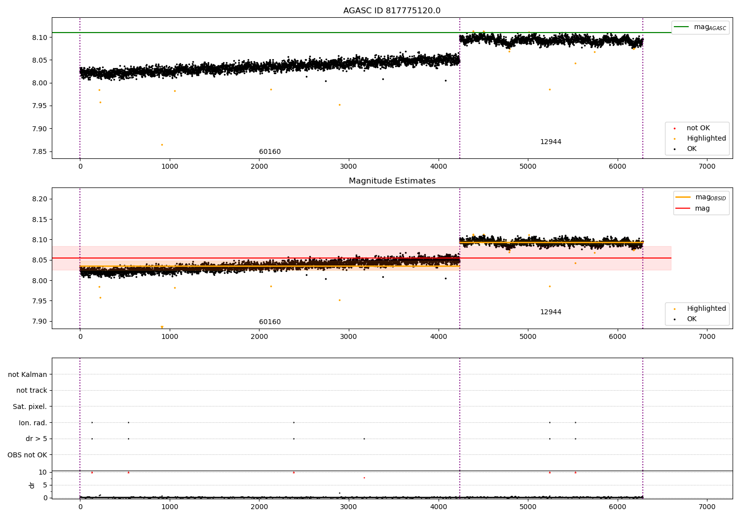
Task: Select 'Highlighted' in the middle plot legend
Action: click(x=706, y=309)
